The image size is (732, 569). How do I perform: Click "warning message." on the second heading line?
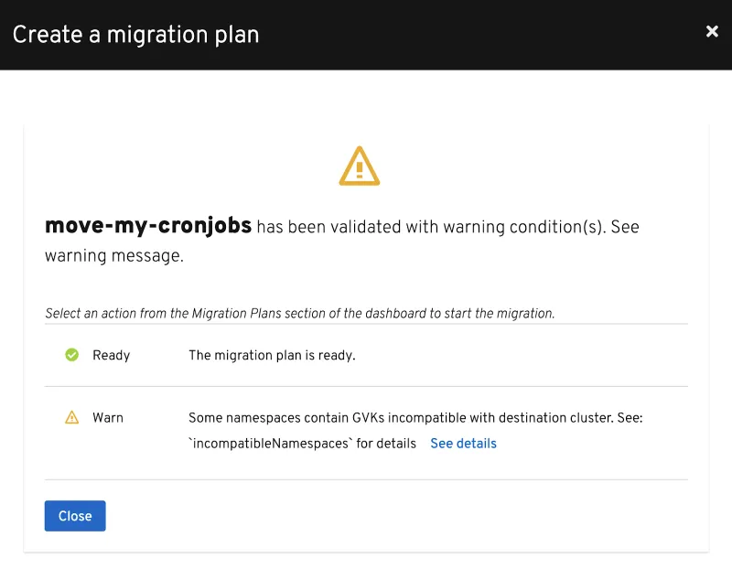click(x=114, y=257)
